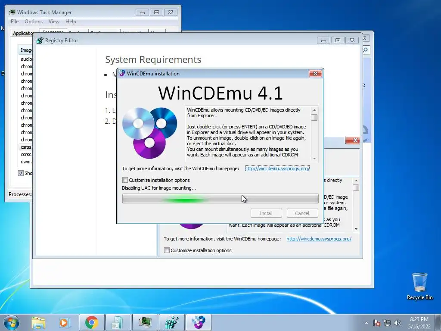Click the scrollbar thumb in rear WinCDEmu description
The image size is (441, 331).
(x=356, y=188)
